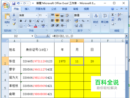Switch to the 插入 tab
The image size is (130, 98).
pos(27,9)
